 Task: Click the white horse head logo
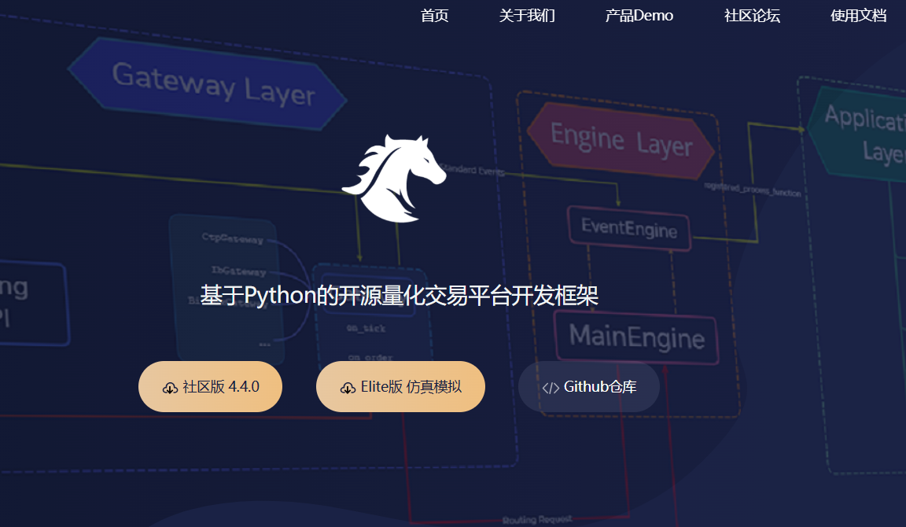pos(394,179)
